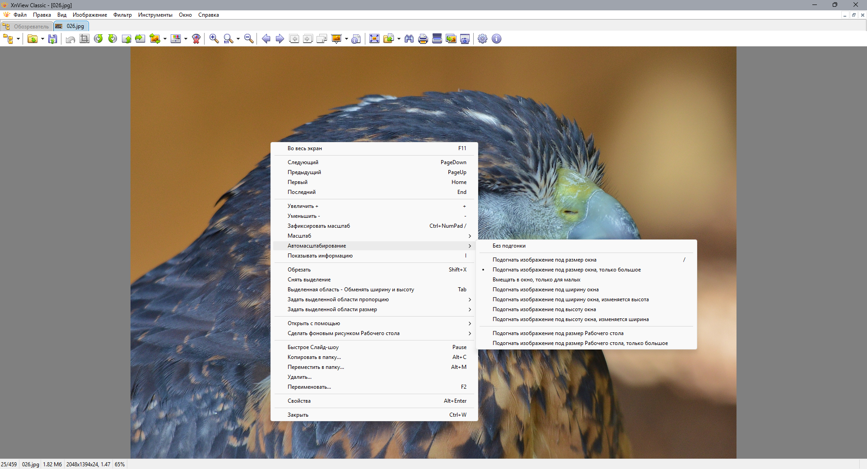
Task: Click the Save As floppy disk icon
Action: pos(53,39)
